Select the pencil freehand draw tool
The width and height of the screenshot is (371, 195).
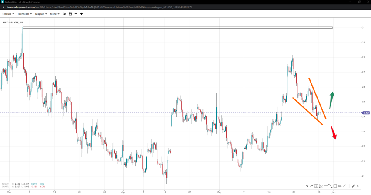coord(353,186)
